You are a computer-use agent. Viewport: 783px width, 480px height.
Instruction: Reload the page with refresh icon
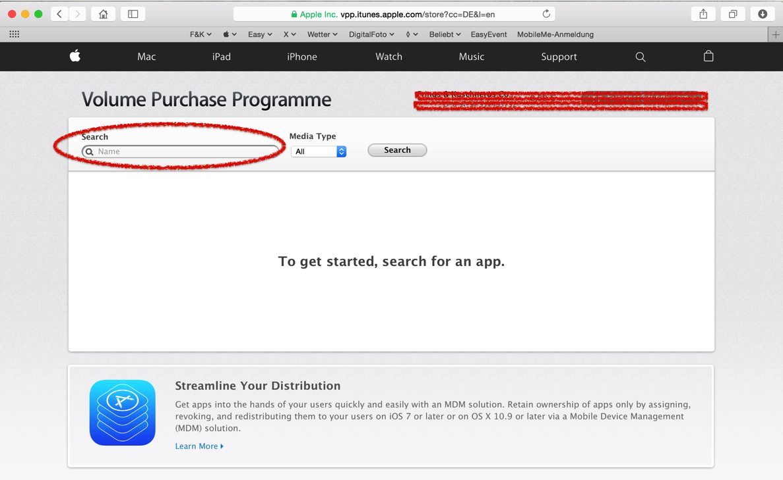click(546, 14)
